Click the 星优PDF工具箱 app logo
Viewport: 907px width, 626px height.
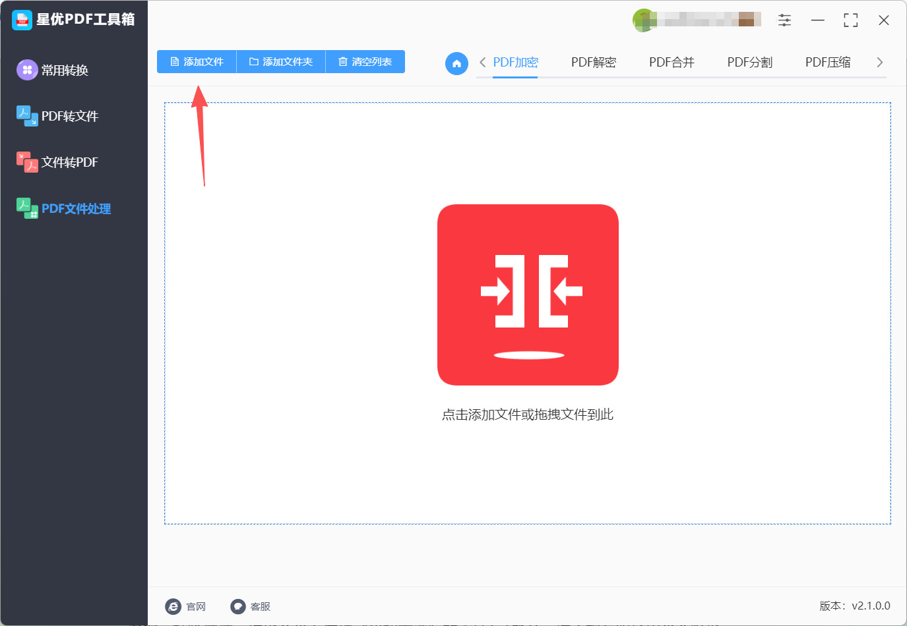click(22, 20)
